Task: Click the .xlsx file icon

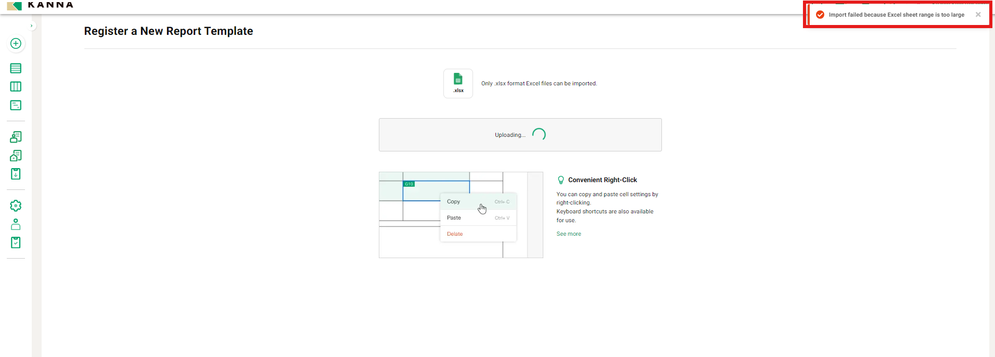Action: [x=458, y=83]
